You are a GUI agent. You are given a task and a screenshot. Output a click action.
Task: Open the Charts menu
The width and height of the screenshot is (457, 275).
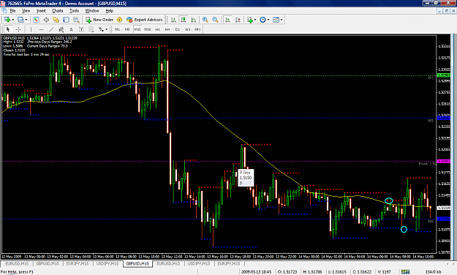pos(58,11)
